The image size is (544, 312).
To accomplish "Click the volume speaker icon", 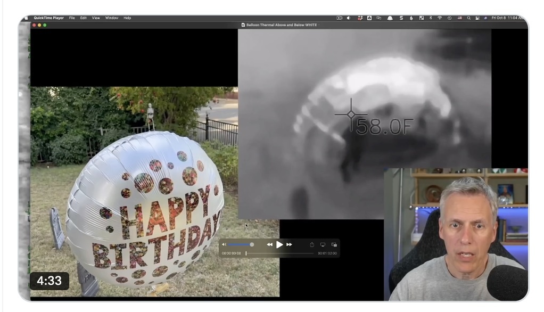I will point(224,244).
